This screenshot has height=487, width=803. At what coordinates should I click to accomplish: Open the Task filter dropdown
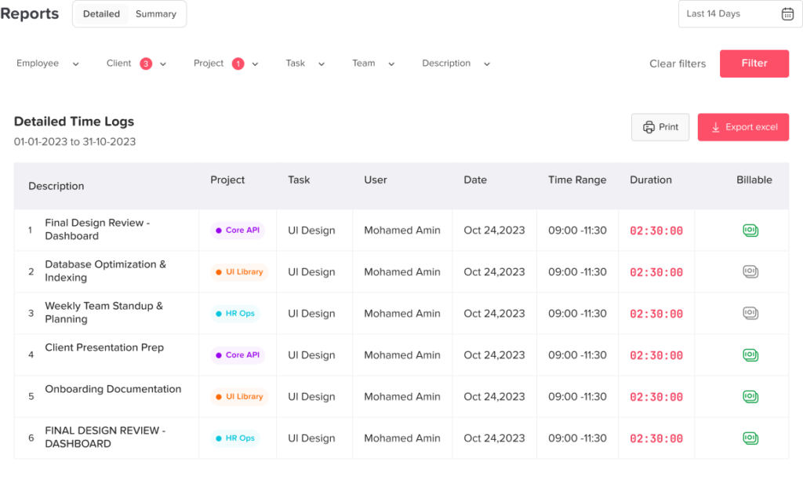point(305,64)
